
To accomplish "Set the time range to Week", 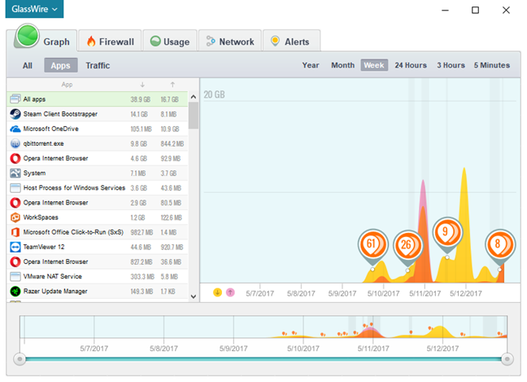I will click(374, 65).
